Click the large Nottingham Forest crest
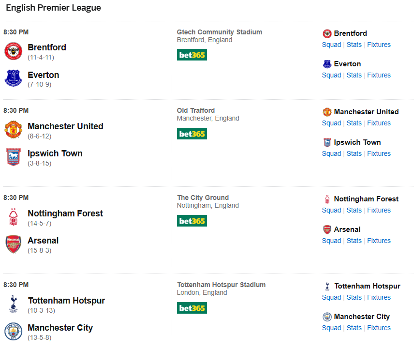414x350 pixels. [x=14, y=217]
